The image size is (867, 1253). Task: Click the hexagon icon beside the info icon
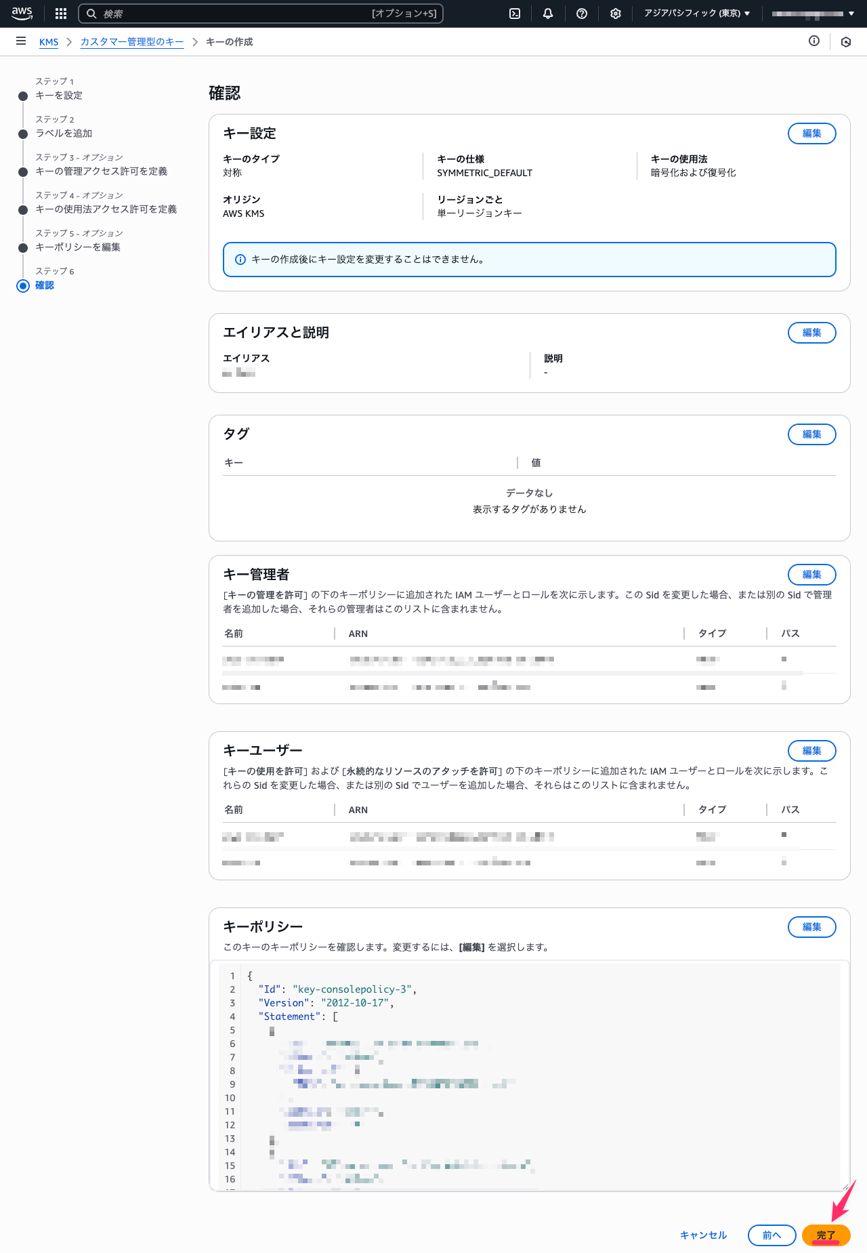tap(846, 41)
